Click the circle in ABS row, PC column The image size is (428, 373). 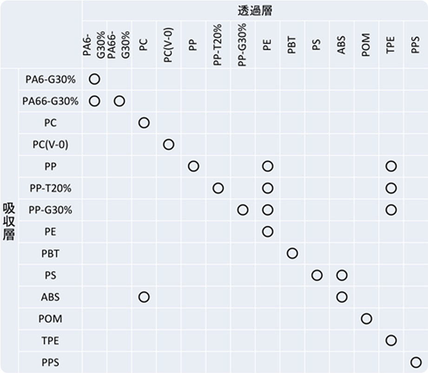coord(144,297)
